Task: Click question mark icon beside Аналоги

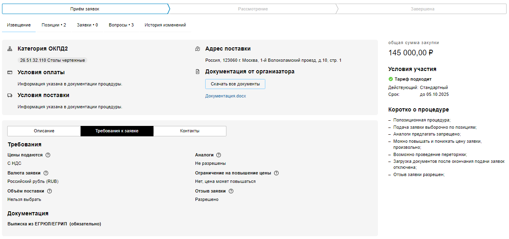Action: (x=218, y=155)
